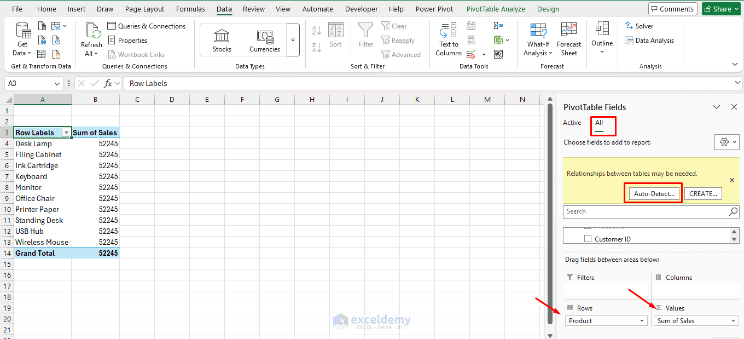Switch to the Formulas tab

point(191,9)
